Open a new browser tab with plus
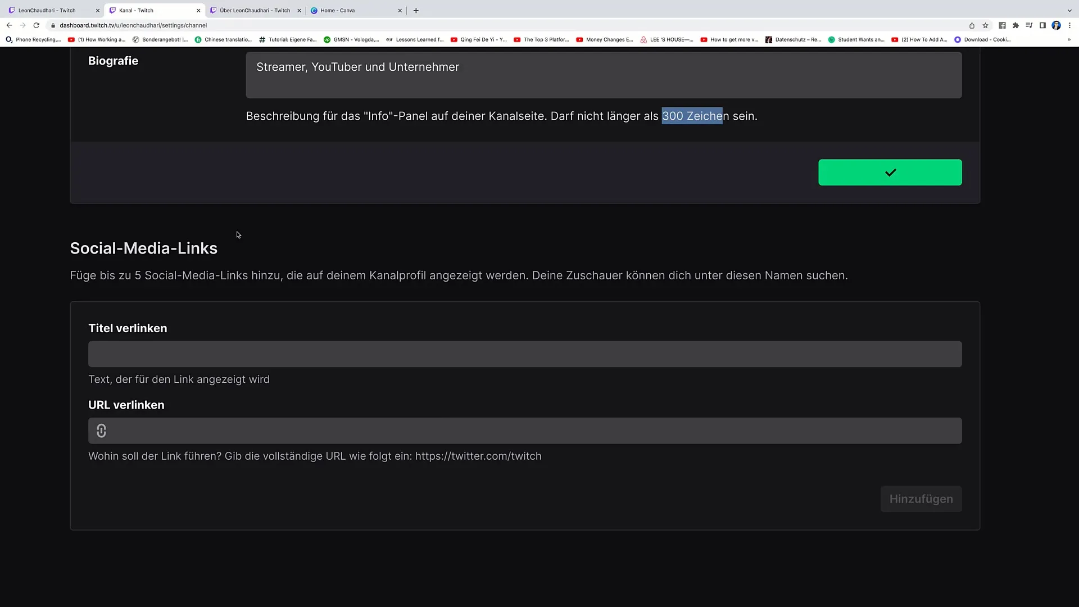 point(416,10)
